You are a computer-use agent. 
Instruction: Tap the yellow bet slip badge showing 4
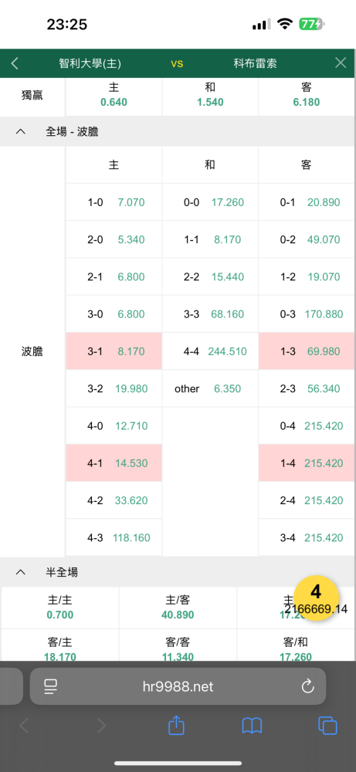(316, 598)
